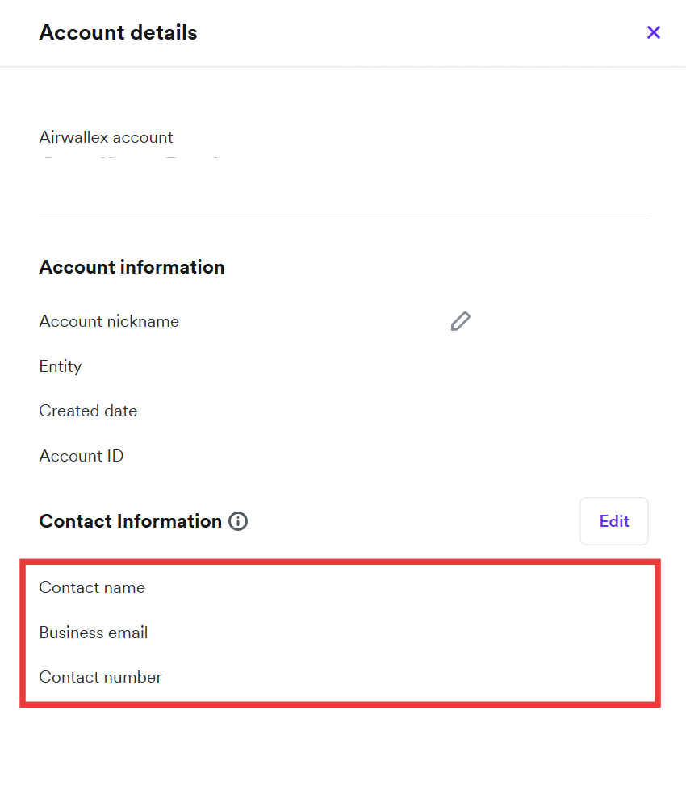Select the Account nickname label
This screenshot has height=802, width=686.
tap(109, 321)
